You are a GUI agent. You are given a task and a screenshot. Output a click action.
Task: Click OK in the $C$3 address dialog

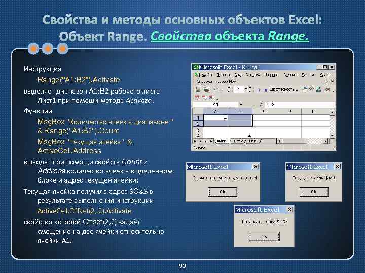point(264,236)
